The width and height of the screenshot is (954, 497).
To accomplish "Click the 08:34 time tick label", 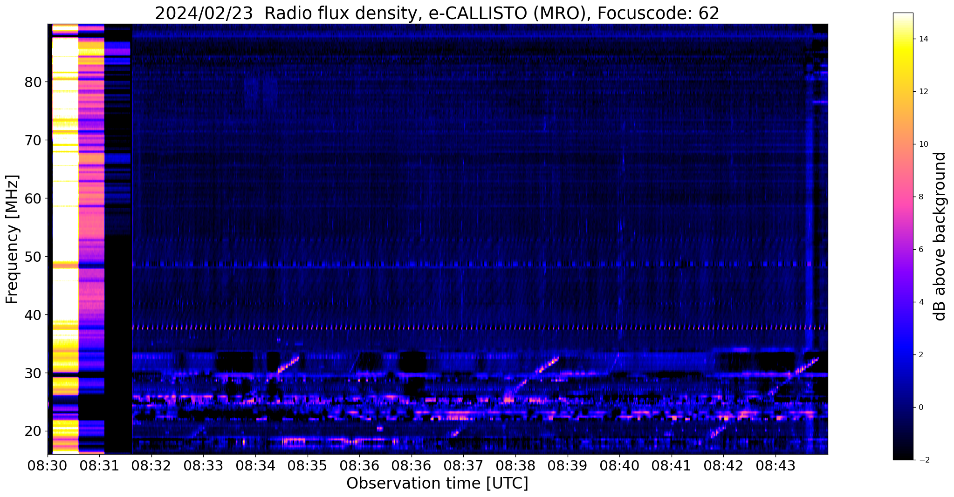I will (255, 466).
